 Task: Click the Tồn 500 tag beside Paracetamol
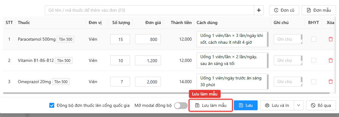coord(66,39)
